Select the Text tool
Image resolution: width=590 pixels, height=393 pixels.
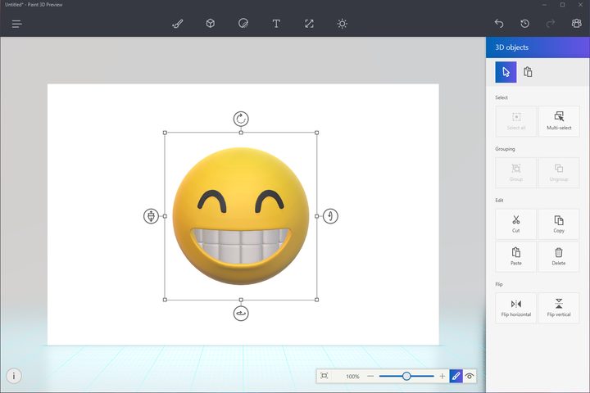276,24
